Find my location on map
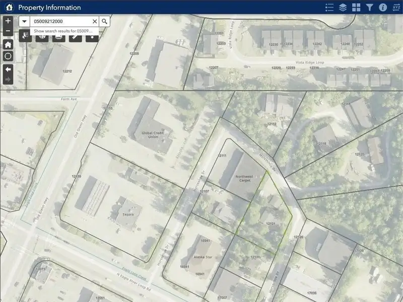This screenshot has width=403, height=302. click(x=8, y=56)
